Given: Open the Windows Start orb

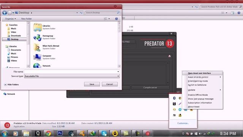Looking at the screenshot, I should click(x=5, y=134).
